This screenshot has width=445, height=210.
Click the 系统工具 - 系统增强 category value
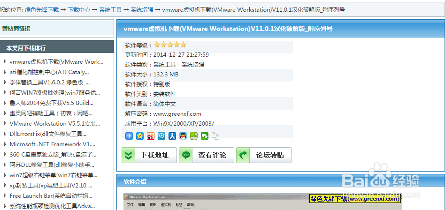[179, 65]
